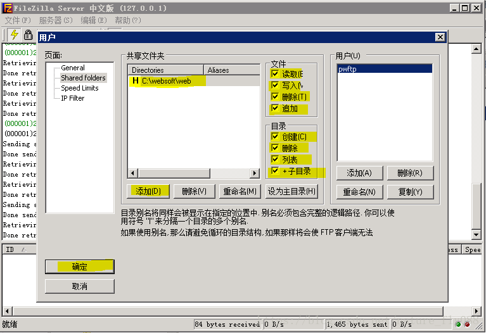Click log pane scroll up arrow

coord(476,49)
